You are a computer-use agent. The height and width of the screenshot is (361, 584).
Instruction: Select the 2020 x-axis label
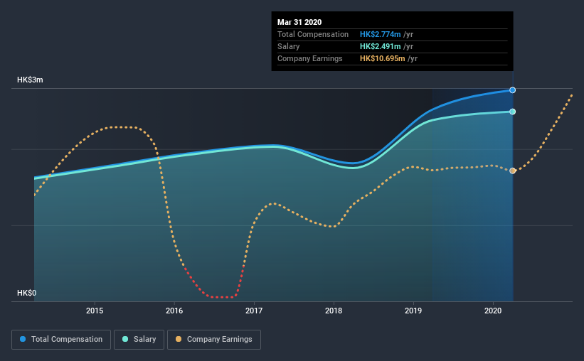click(493, 311)
